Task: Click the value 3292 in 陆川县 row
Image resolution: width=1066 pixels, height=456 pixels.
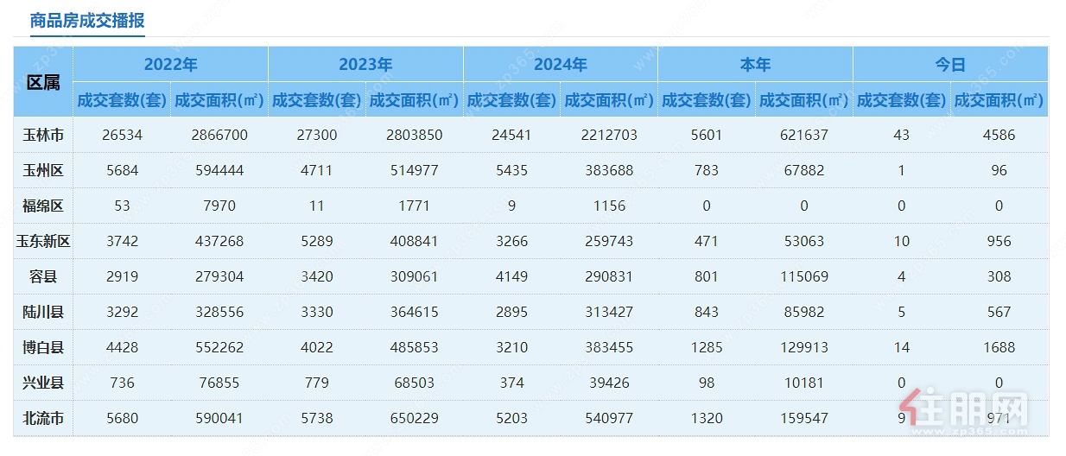Action: click(x=122, y=312)
